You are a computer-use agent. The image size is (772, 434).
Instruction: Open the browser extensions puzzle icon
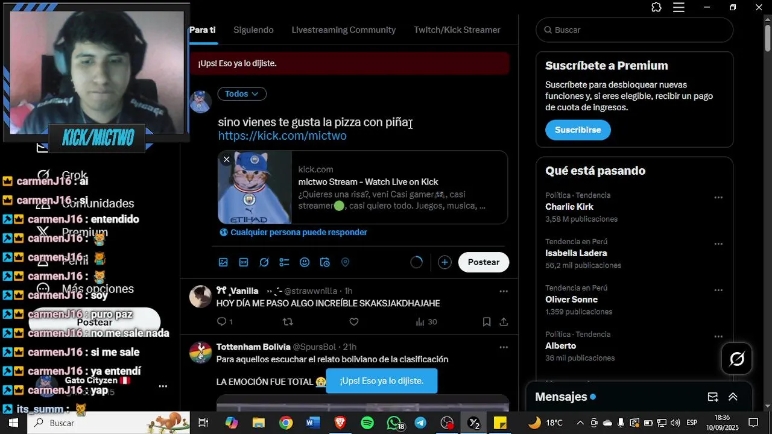(657, 7)
